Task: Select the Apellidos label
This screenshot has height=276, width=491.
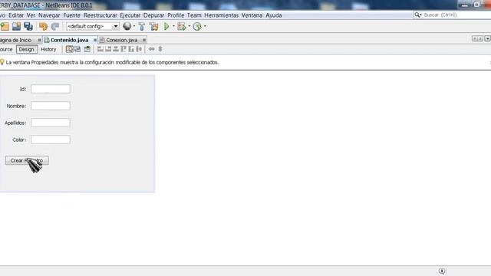Action: 15,123
